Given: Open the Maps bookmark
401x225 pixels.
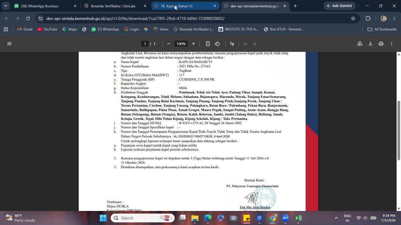Looking at the screenshot, I should point(70,29).
